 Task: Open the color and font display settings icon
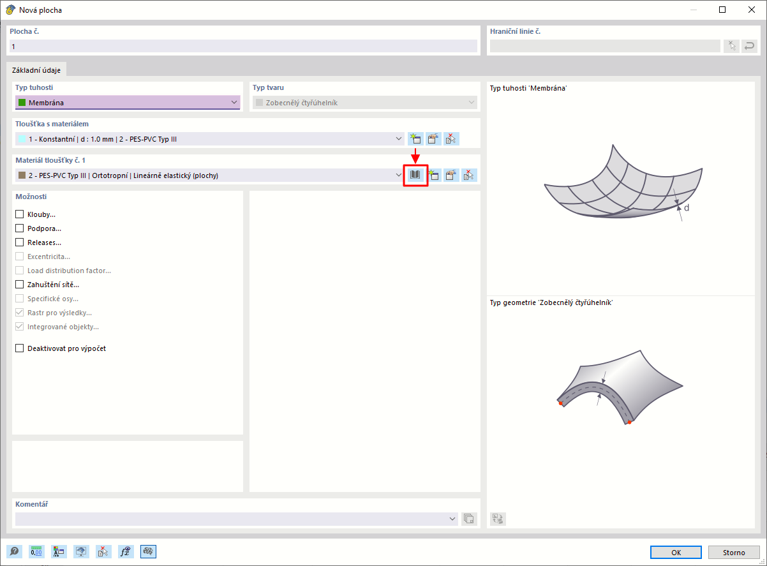pos(59,552)
